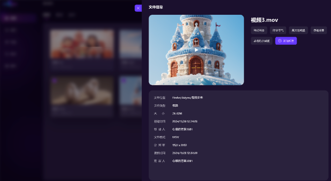Select the 时令节气 tag
331x181 pixels.
(x=278, y=30)
